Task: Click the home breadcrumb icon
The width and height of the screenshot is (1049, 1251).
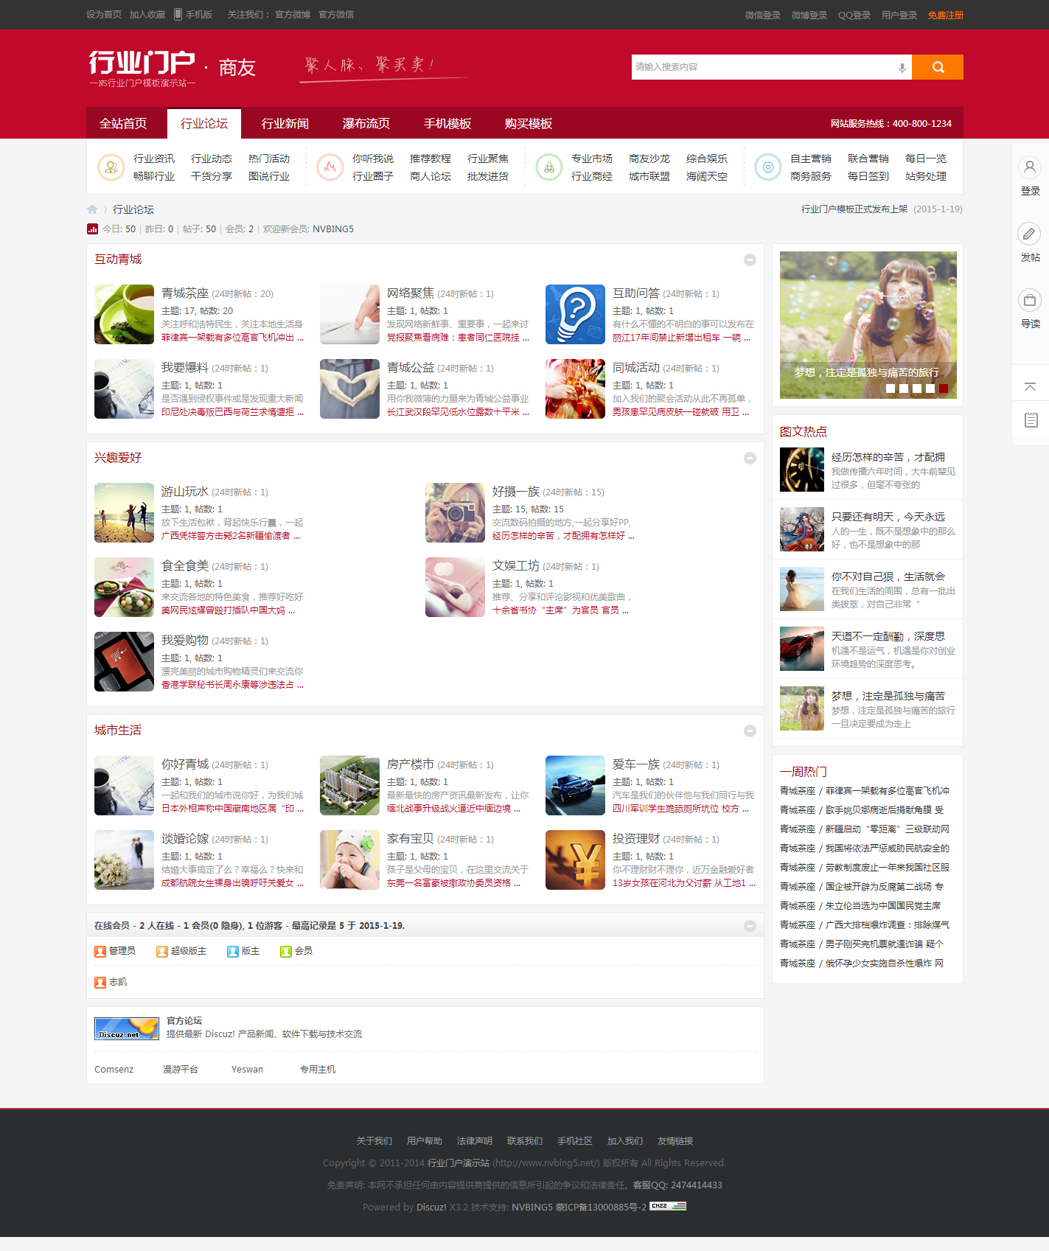Action: (x=92, y=209)
